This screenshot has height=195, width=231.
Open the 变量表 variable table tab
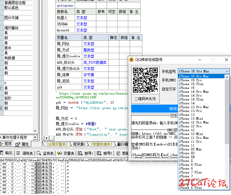[66, 153]
